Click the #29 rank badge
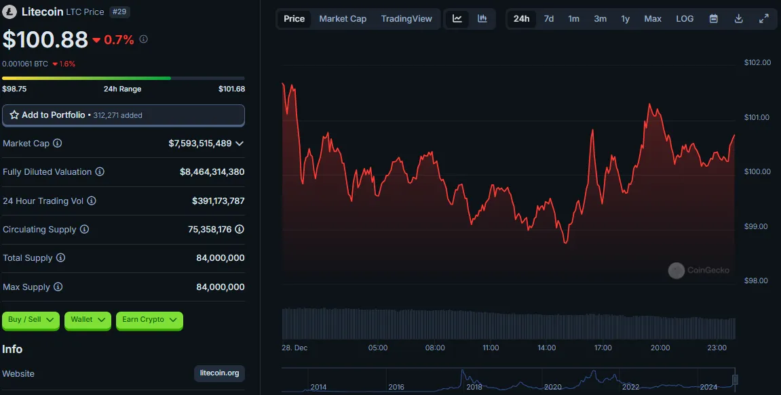This screenshot has height=395, width=781. (x=119, y=12)
